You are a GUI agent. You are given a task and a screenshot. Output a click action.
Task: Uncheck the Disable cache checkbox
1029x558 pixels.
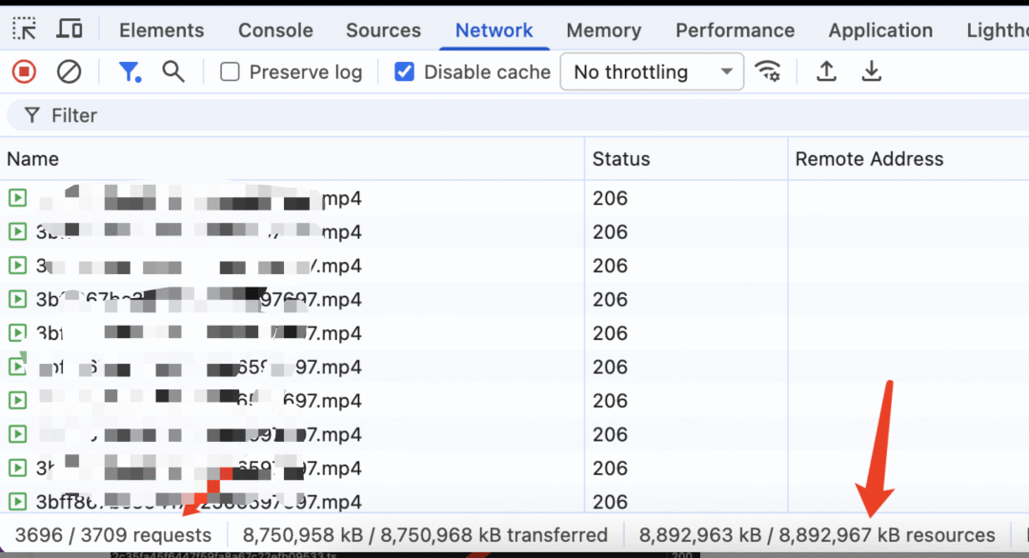(404, 71)
